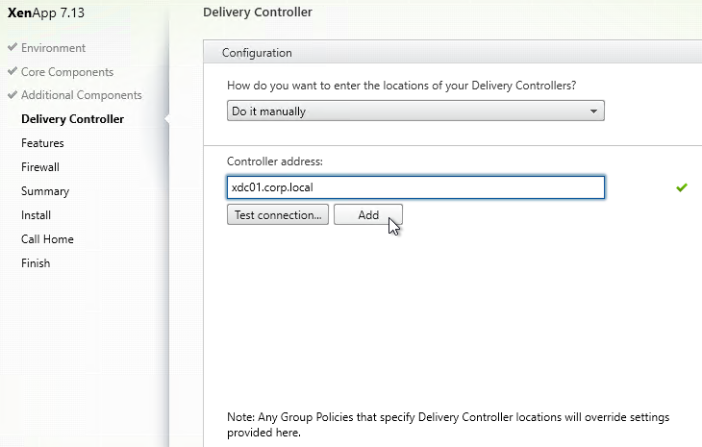The height and width of the screenshot is (447, 702).
Task: Click the Additional Components checkmark icon
Action: pyautogui.click(x=13, y=94)
